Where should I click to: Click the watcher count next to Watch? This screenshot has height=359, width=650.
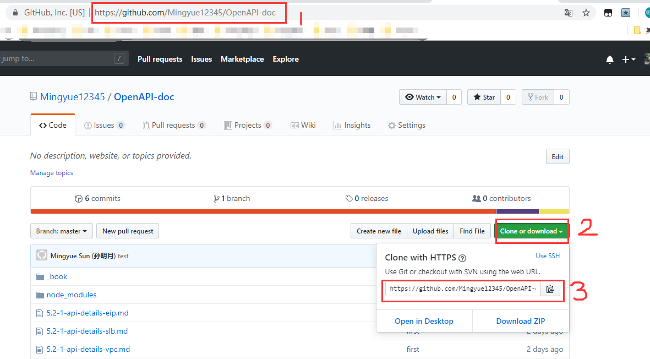[x=454, y=97]
